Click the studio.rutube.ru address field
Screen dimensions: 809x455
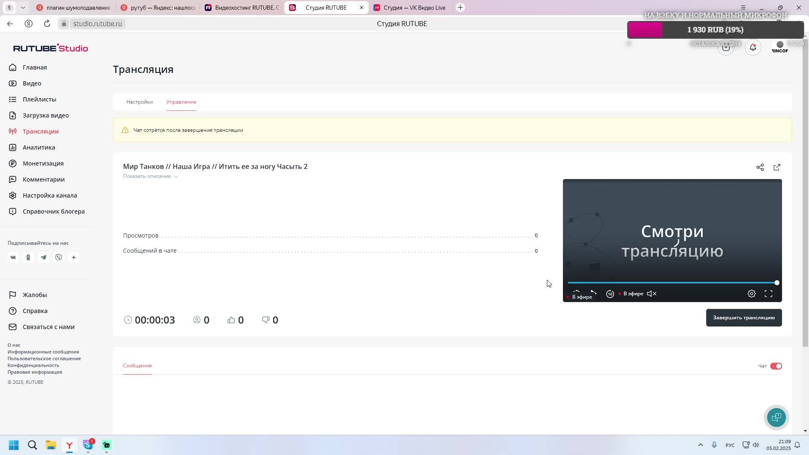coord(97,24)
